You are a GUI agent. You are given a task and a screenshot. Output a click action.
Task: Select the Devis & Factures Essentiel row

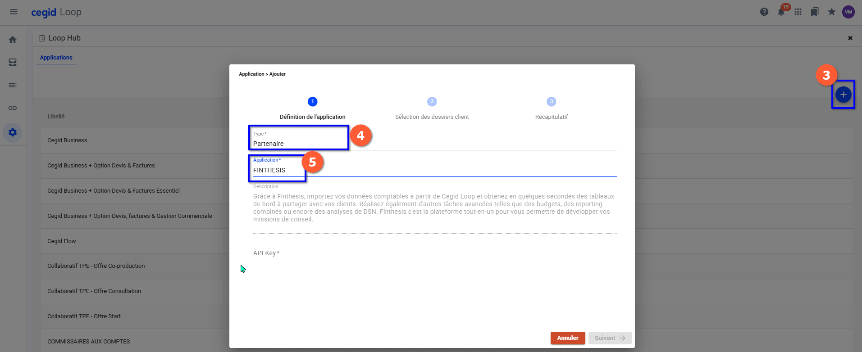tap(135, 191)
